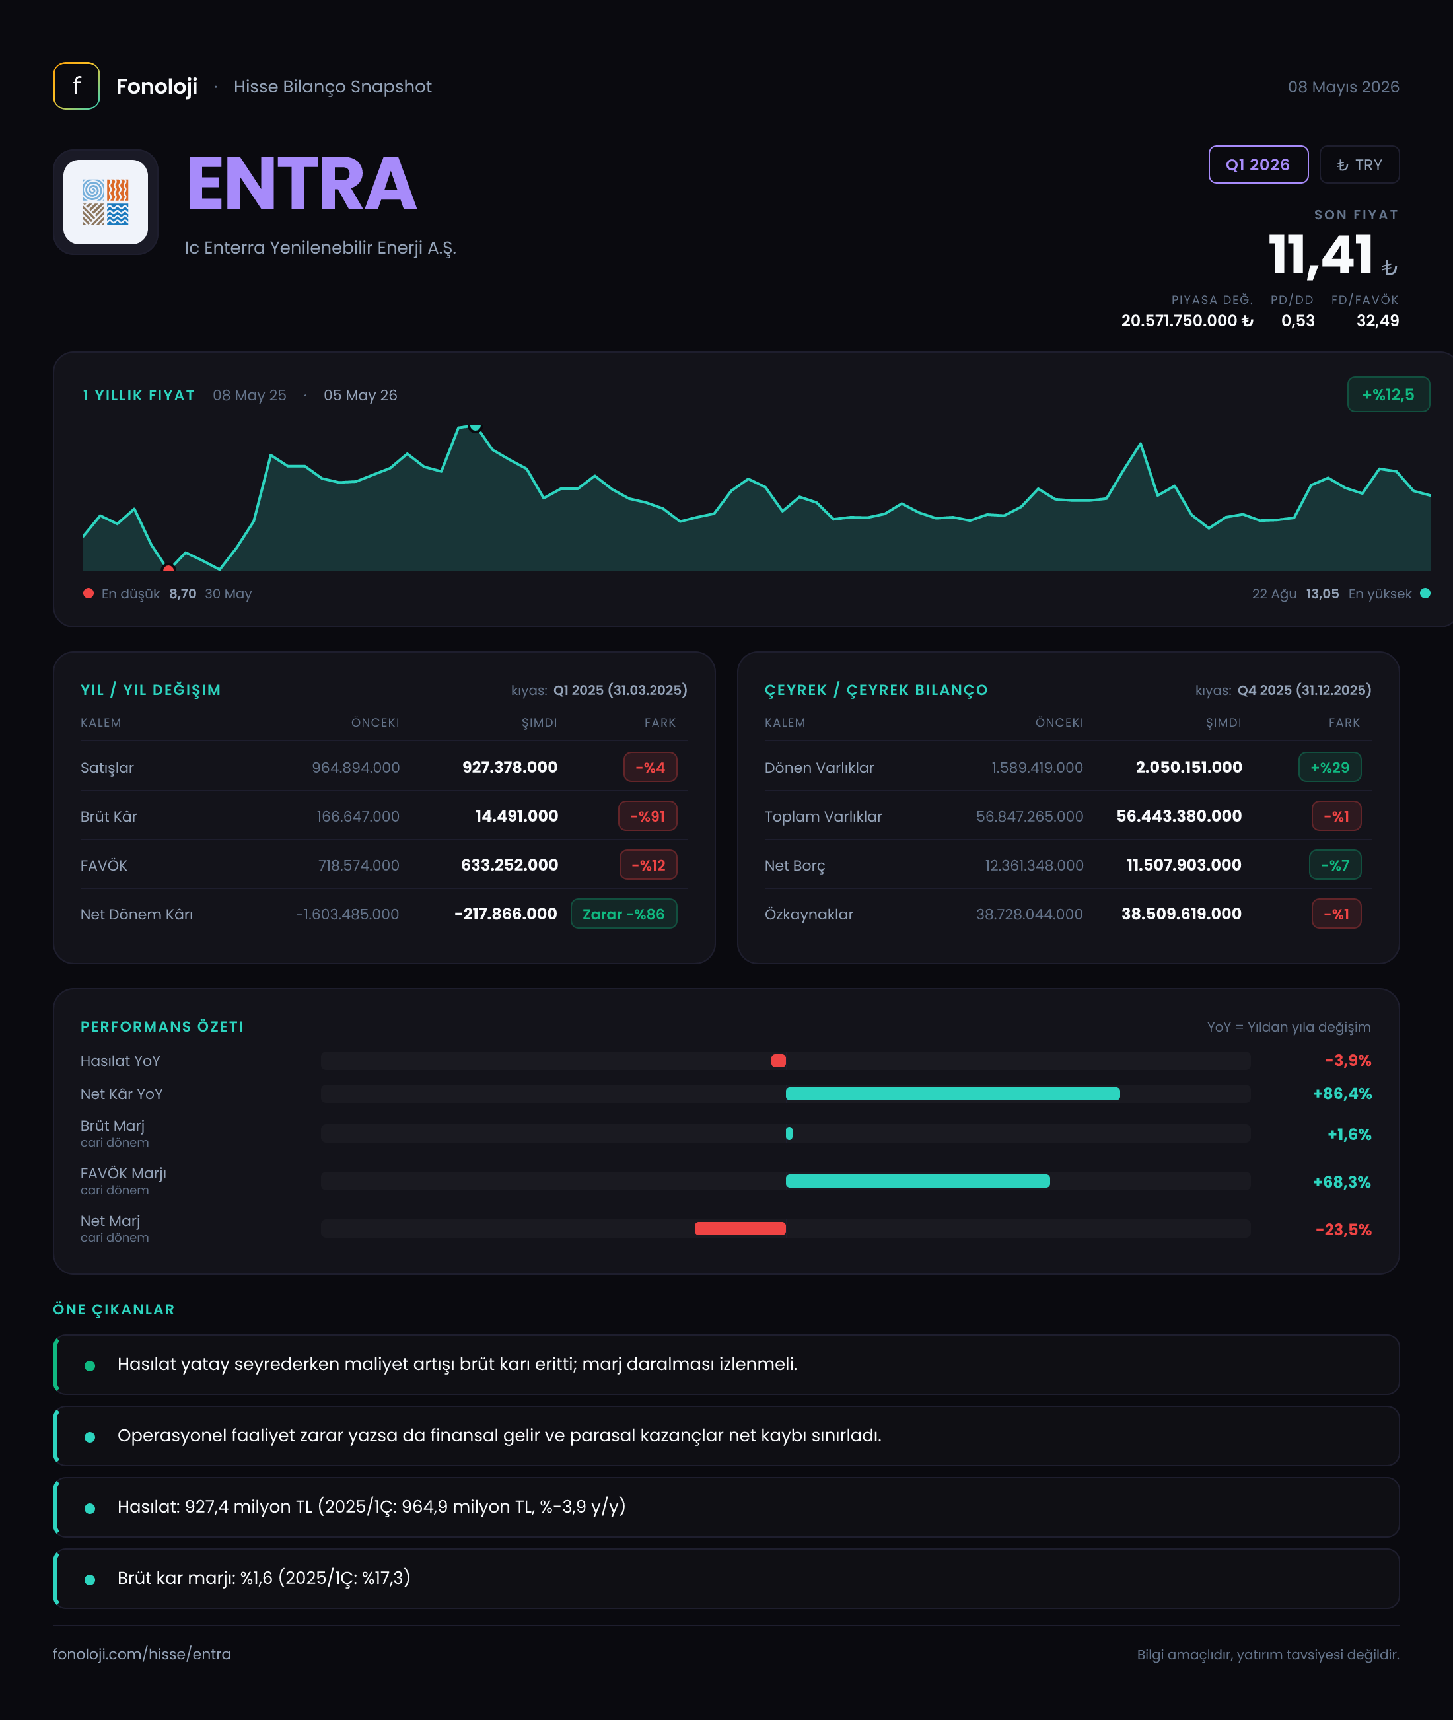Click the Satışlar previous value 964.894.000
The width and height of the screenshot is (1453, 1720).
[356, 767]
